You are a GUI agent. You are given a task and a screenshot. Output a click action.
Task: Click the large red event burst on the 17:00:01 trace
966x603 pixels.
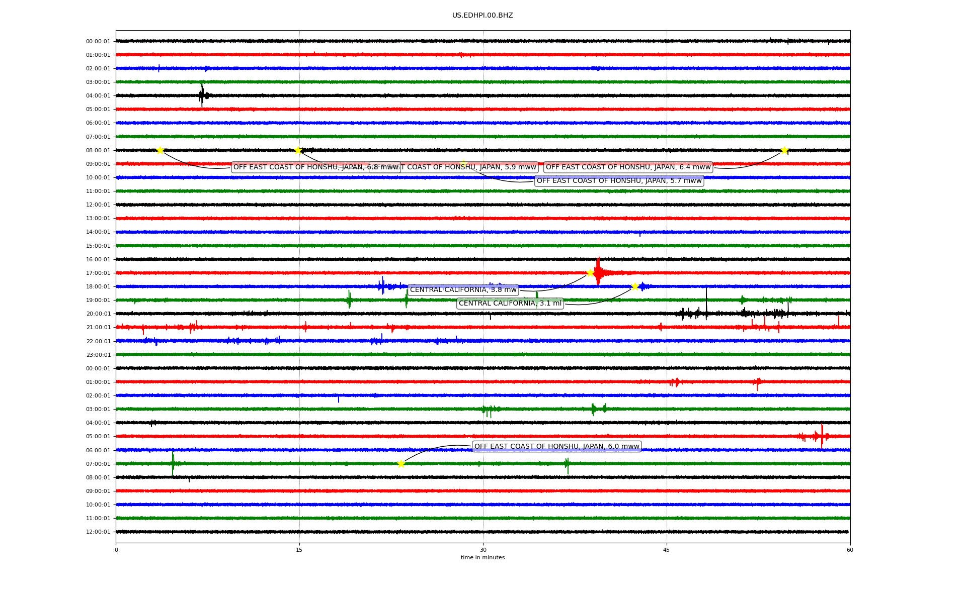point(598,272)
